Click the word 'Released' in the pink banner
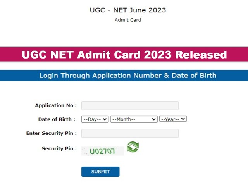Screen dimensions: 248x186 tap(201, 55)
